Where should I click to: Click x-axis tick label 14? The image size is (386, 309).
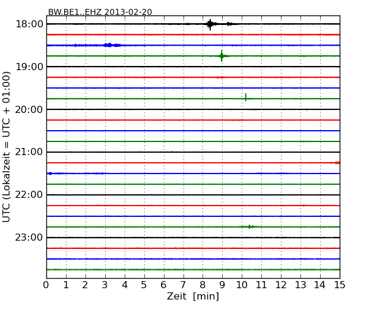pos(320,285)
